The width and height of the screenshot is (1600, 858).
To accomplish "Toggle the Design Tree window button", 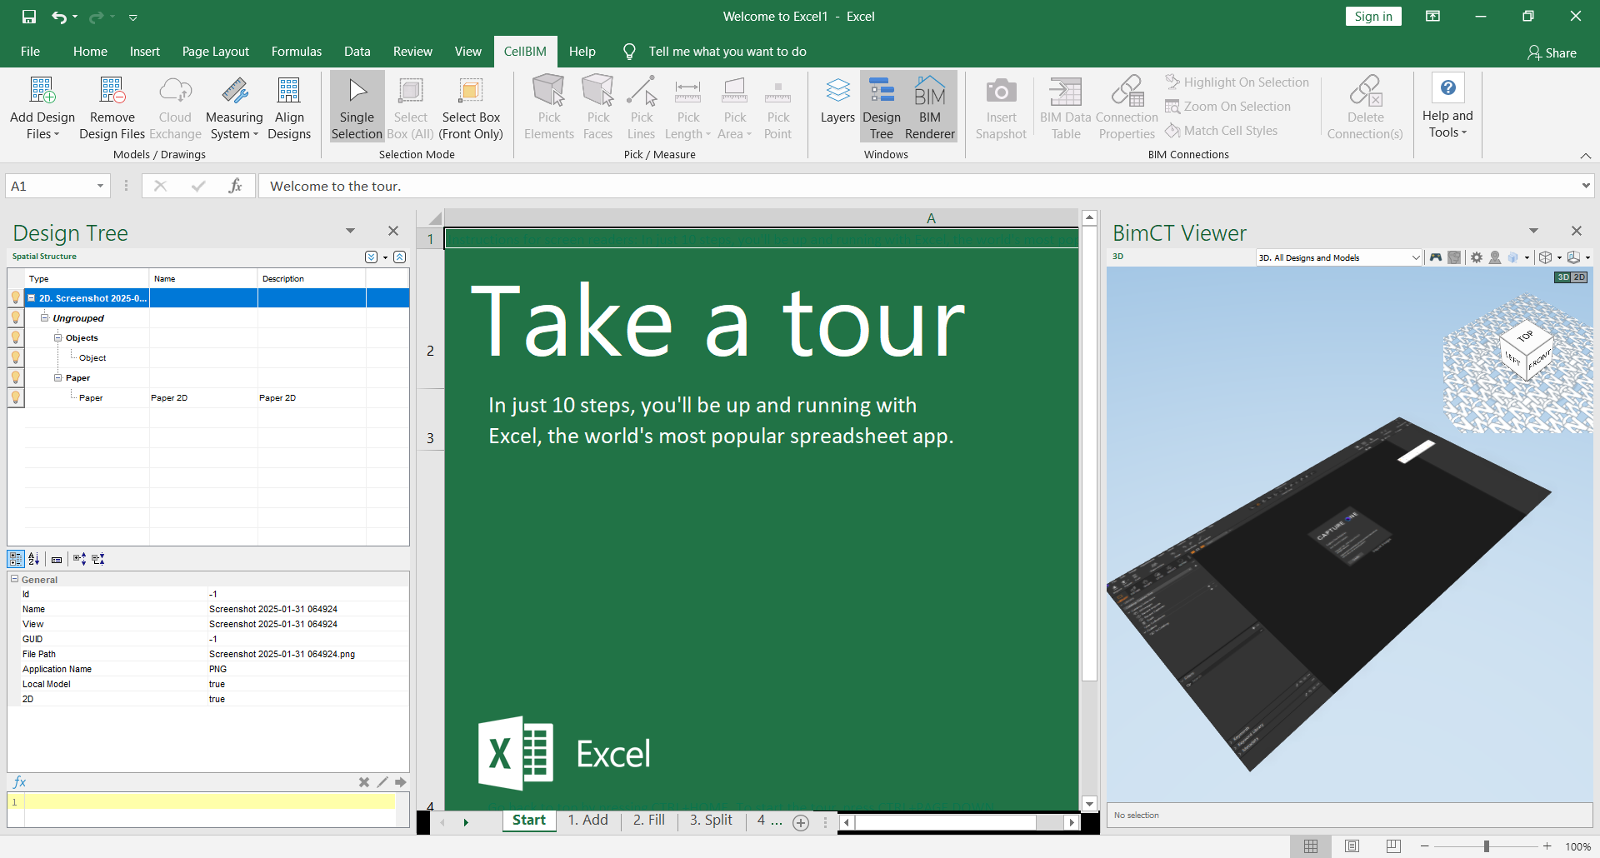I will tap(882, 107).
